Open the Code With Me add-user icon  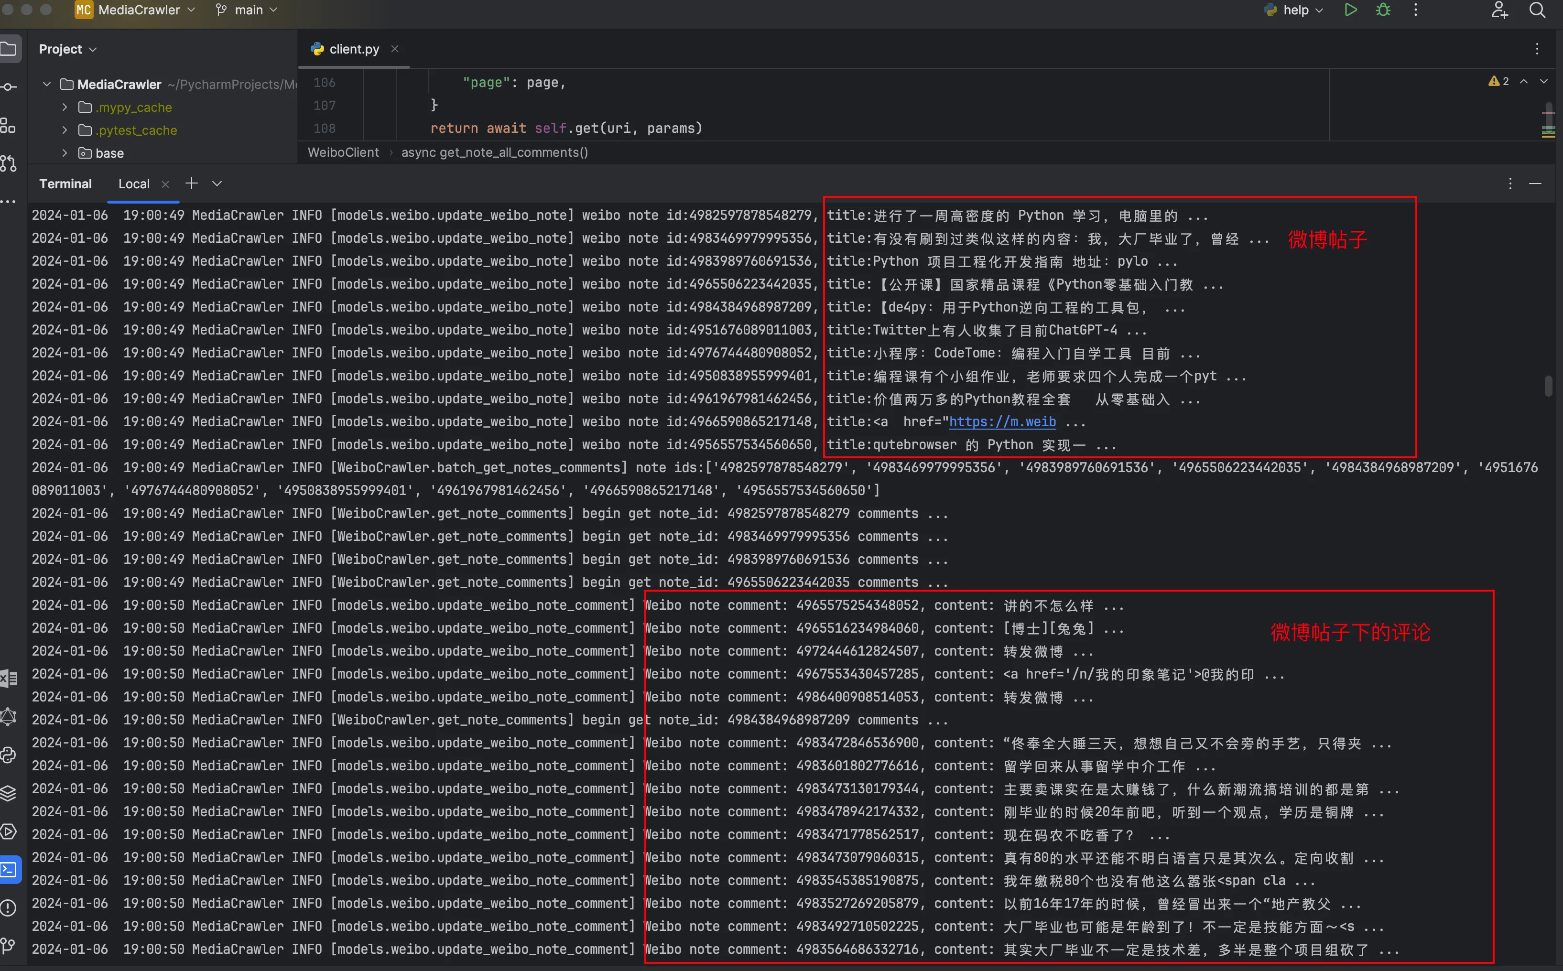[x=1499, y=10]
